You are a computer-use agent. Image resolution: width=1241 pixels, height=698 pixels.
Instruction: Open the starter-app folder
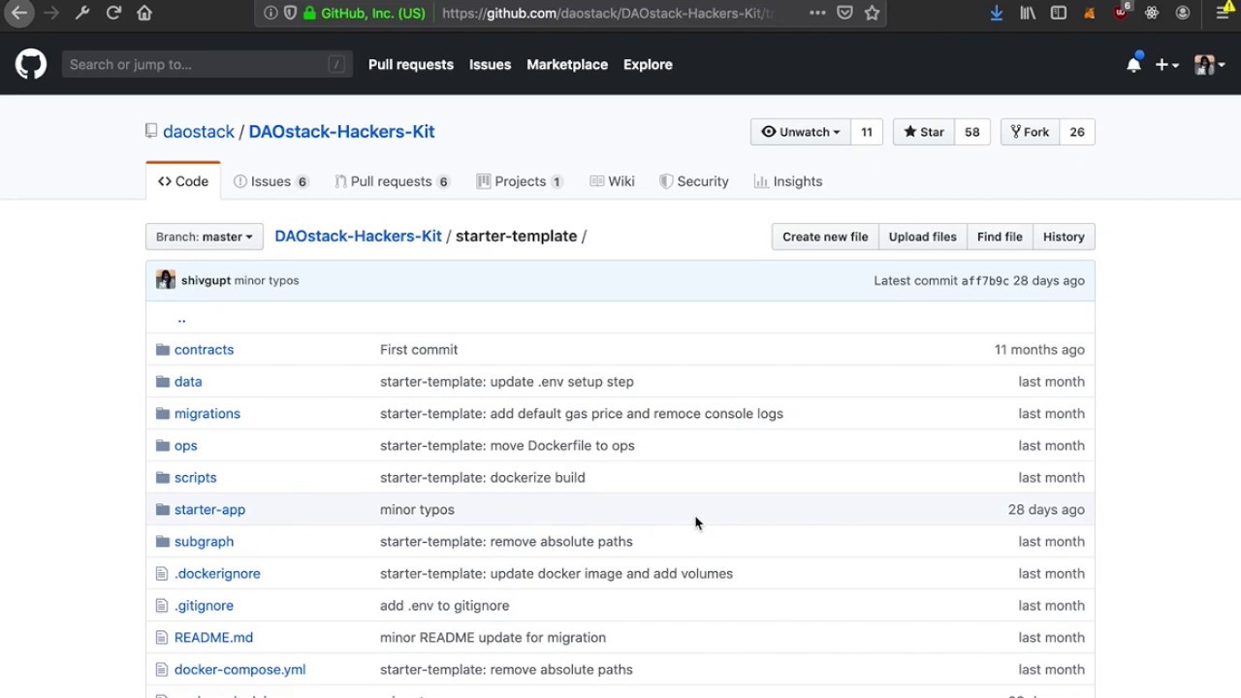209,509
